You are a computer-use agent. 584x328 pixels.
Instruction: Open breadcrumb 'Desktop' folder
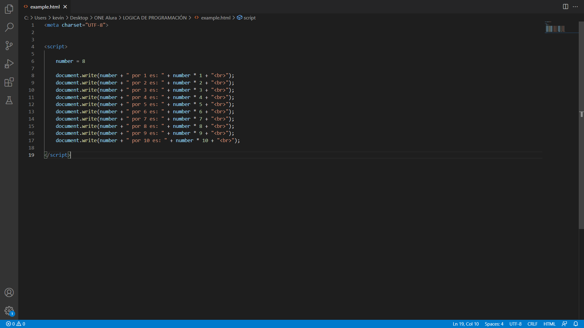pos(79,18)
